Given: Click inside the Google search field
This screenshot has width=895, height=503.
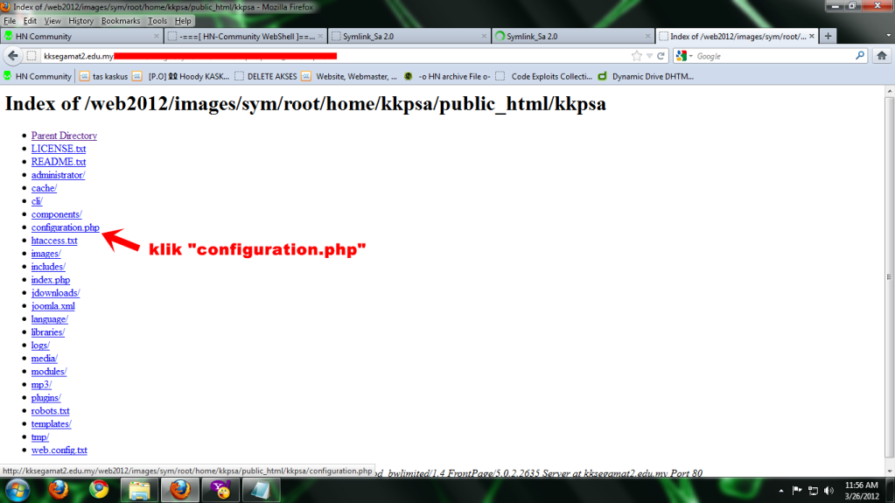Looking at the screenshot, I should pyautogui.click(x=770, y=56).
